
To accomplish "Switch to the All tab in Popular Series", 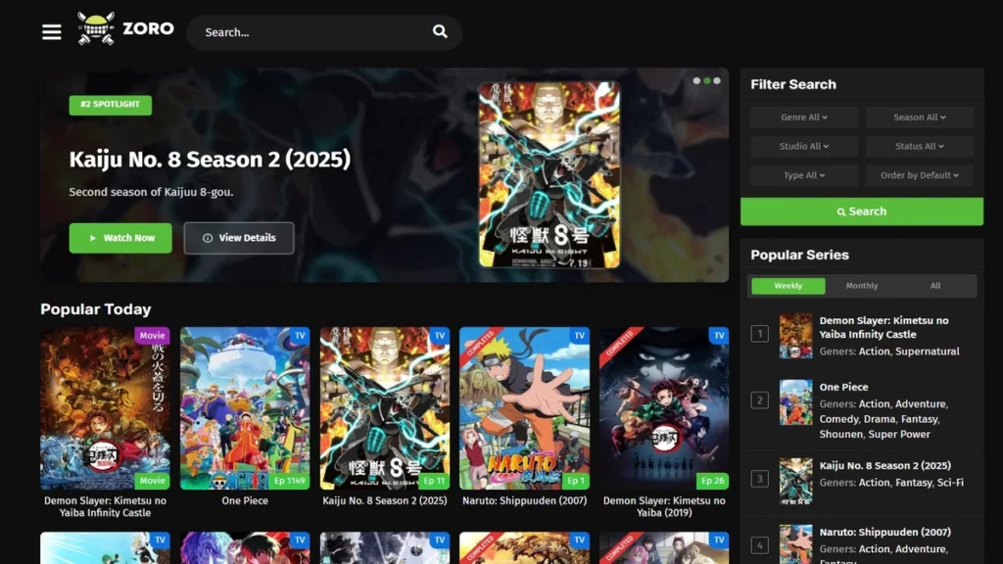I will (934, 285).
